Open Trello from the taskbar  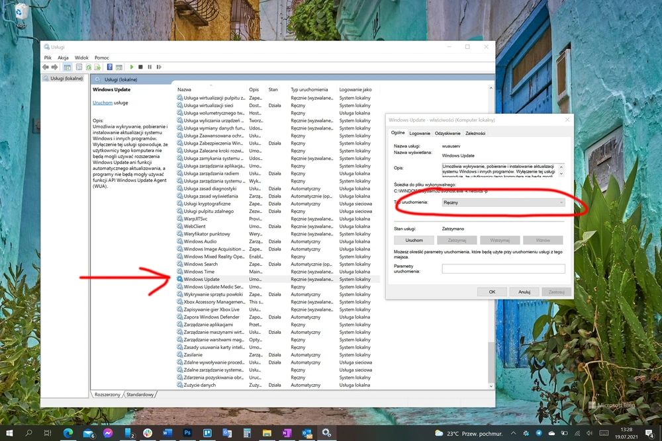207,433
